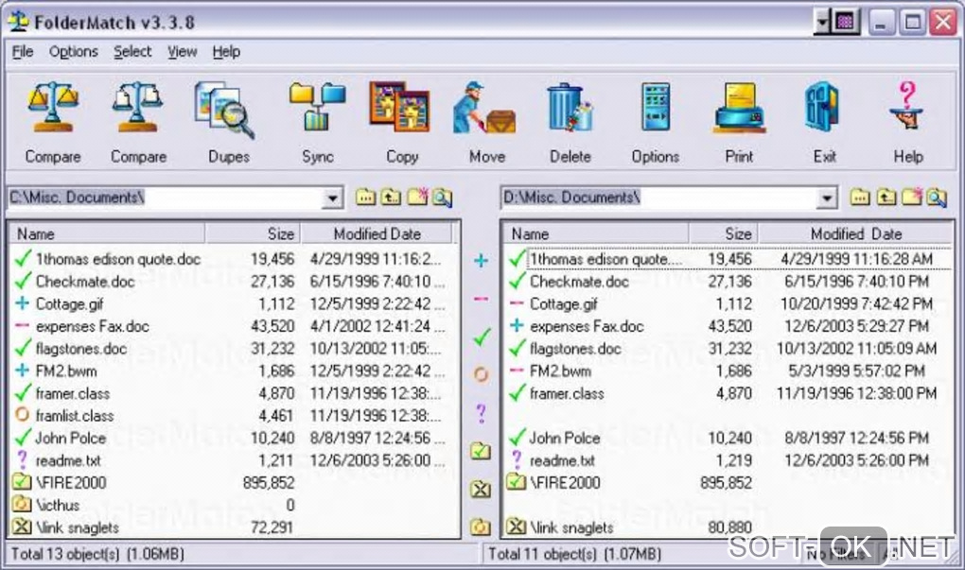The image size is (965, 570).
Task: Click the status text Total 11 object(s)
Action: [542, 554]
